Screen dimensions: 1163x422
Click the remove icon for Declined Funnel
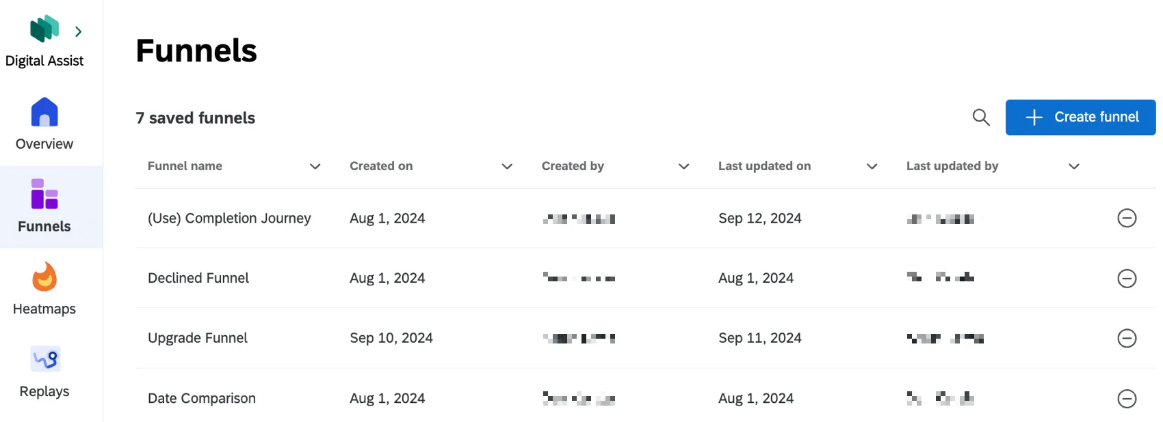(1127, 278)
